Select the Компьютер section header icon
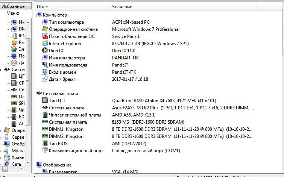The height and width of the screenshot is (177, 284). pyautogui.click(x=39, y=15)
